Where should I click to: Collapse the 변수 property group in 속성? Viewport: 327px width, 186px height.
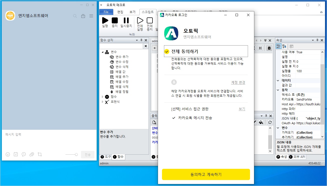click(278, 128)
